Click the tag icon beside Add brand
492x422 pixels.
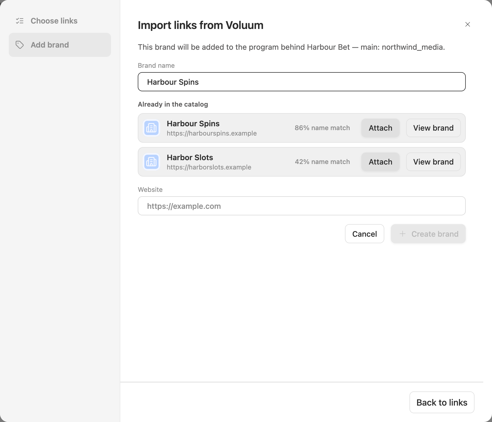click(x=20, y=45)
